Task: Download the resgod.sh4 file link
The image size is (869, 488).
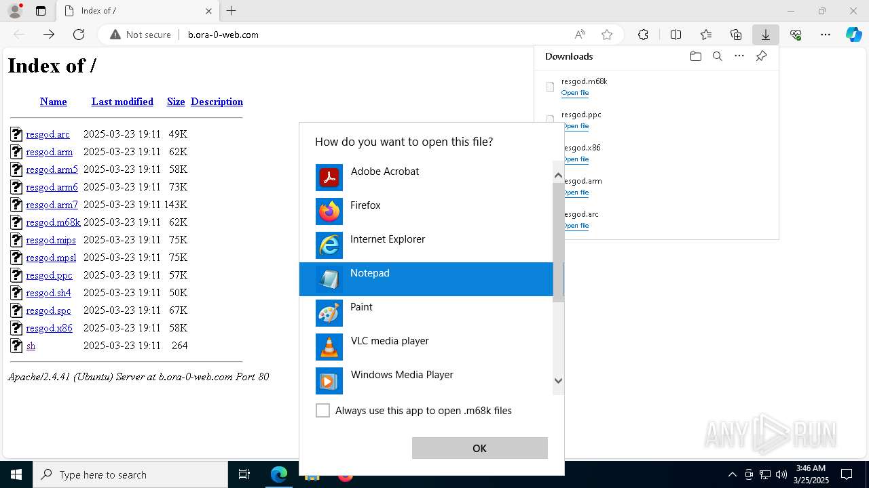Action: [x=48, y=293]
